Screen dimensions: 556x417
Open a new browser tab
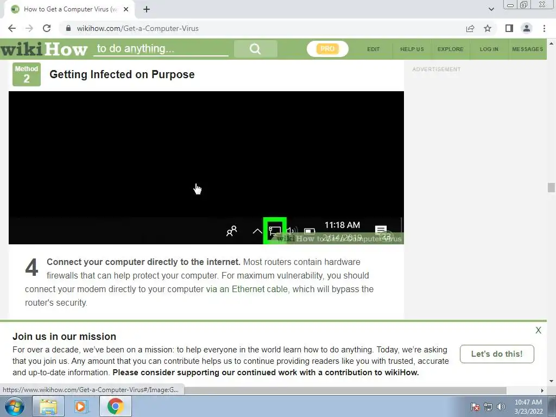(x=147, y=9)
